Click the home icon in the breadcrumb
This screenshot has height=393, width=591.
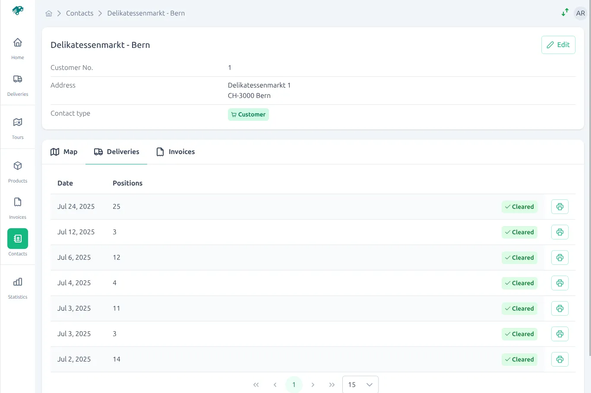pyautogui.click(x=49, y=13)
